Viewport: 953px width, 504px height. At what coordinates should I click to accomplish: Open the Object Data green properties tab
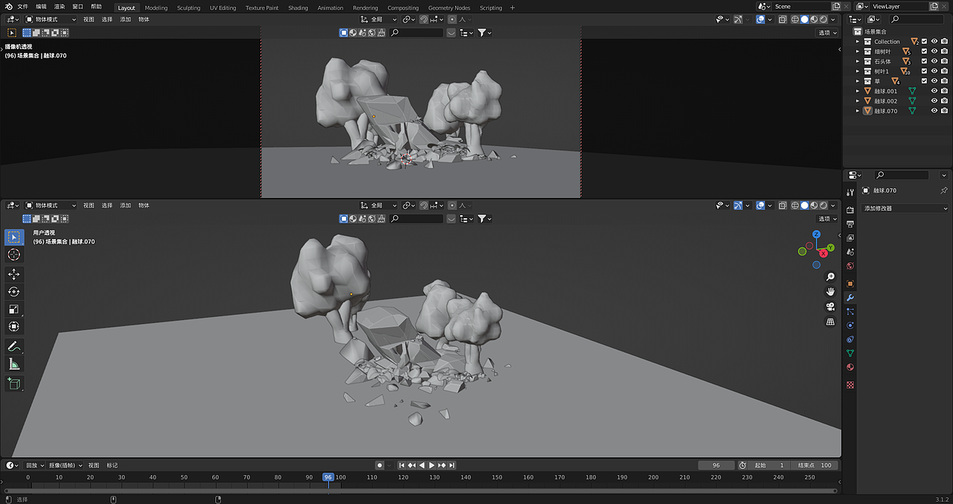pyautogui.click(x=850, y=353)
